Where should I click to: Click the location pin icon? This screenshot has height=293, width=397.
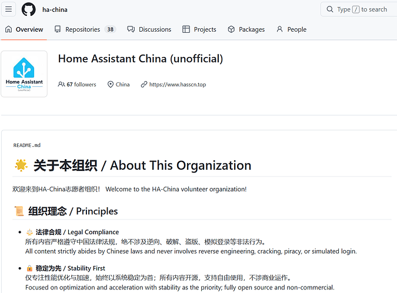[111, 85]
